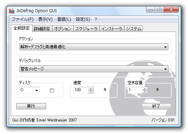Screen dimensions: 188x134
Task: Increase 空き容量 with the up arrow
Action: 145,89
